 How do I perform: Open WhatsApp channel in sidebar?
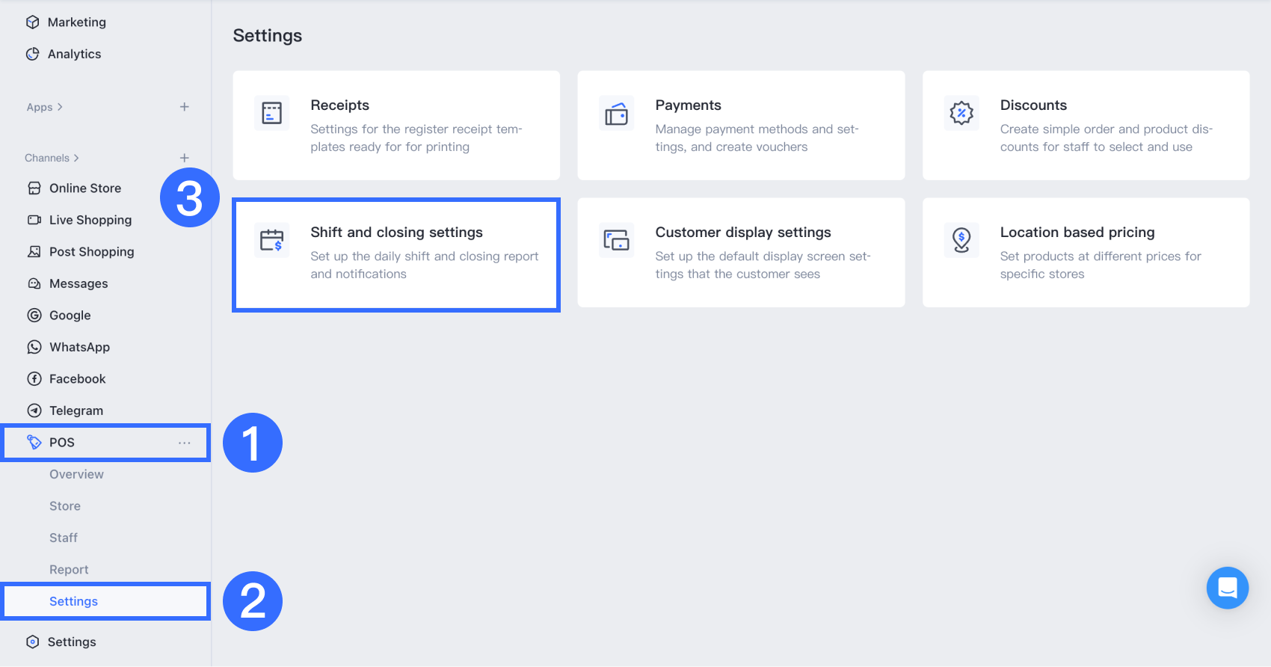tap(79, 347)
